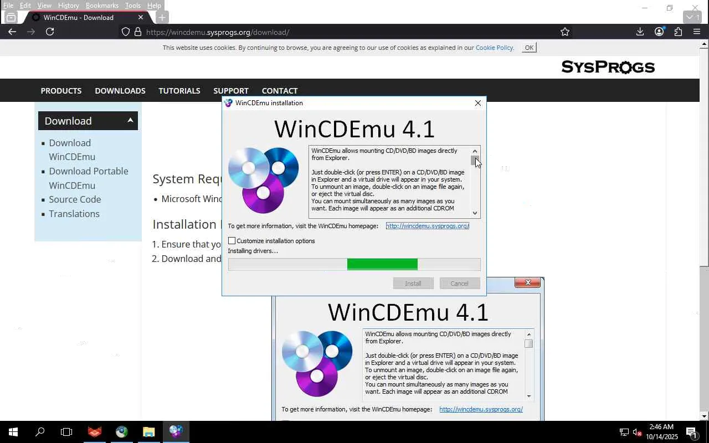Screen dimensions: 709x443
Task: Click the installer's Install button
Action: click(x=413, y=284)
